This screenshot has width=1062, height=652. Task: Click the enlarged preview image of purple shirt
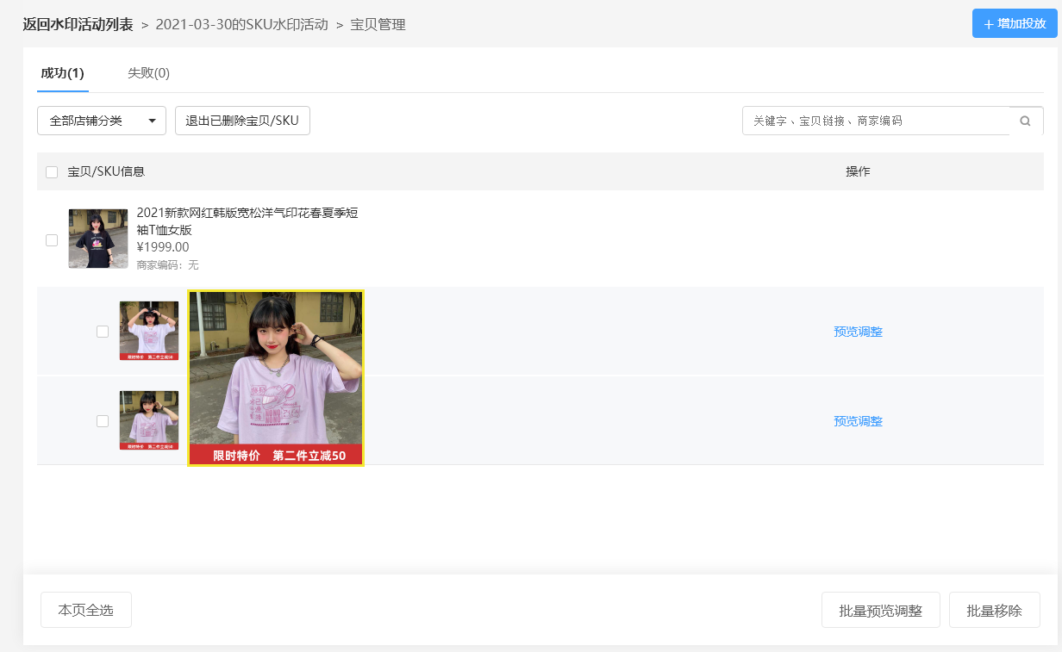tap(276, 378)
